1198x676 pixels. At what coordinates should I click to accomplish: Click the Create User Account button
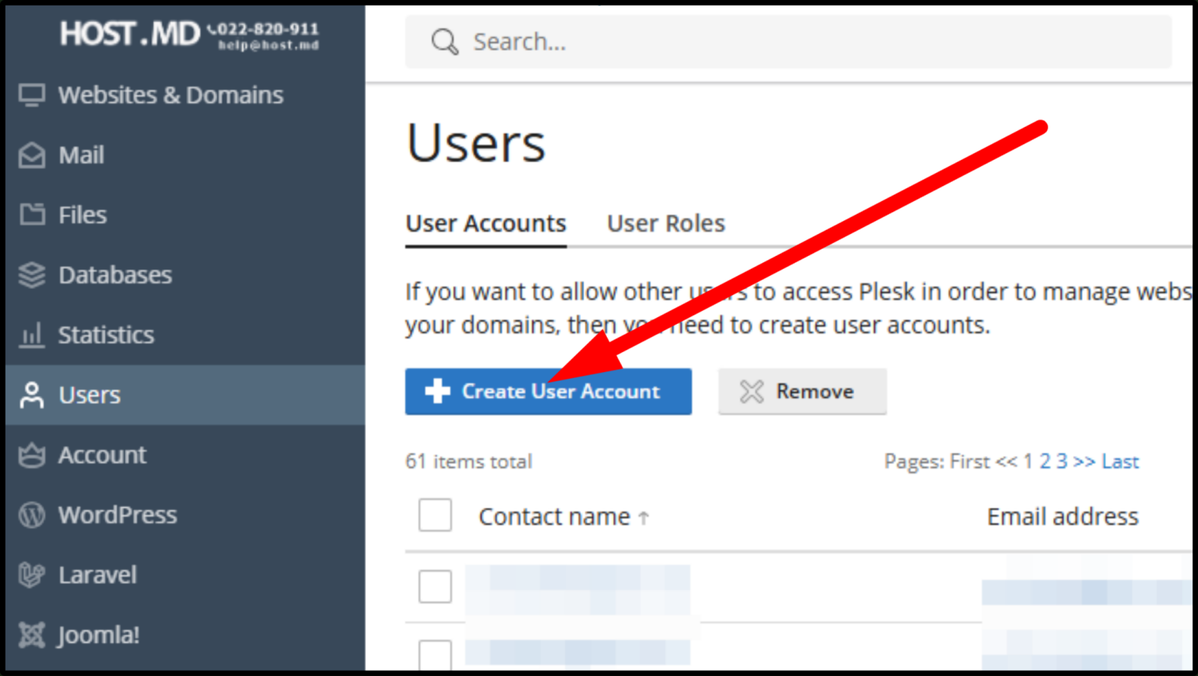click(548, 391)
